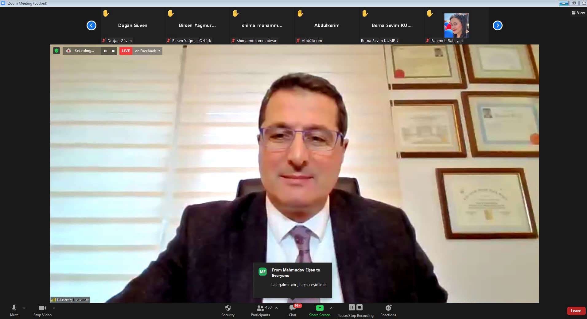Show previous participants with left arrow

pyautogui.click(x=91, y=25)
